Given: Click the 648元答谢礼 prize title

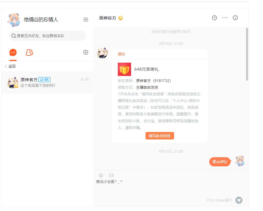Looking at the screenshot, I should tap(146, 69).
